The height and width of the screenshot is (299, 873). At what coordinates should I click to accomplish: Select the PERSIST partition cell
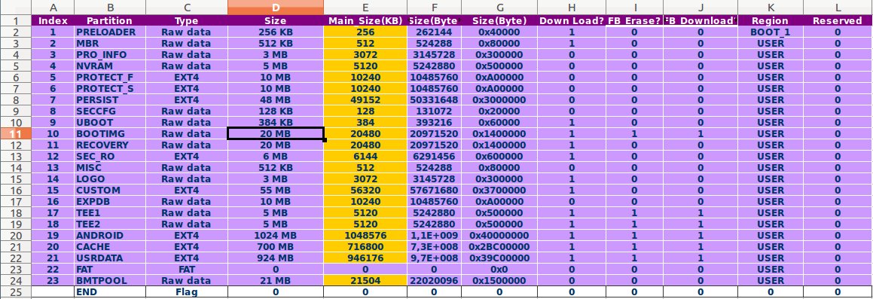[110, 99]
